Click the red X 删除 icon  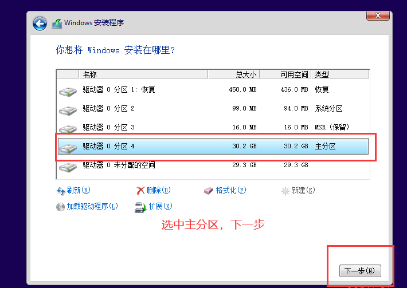point(140,191)
